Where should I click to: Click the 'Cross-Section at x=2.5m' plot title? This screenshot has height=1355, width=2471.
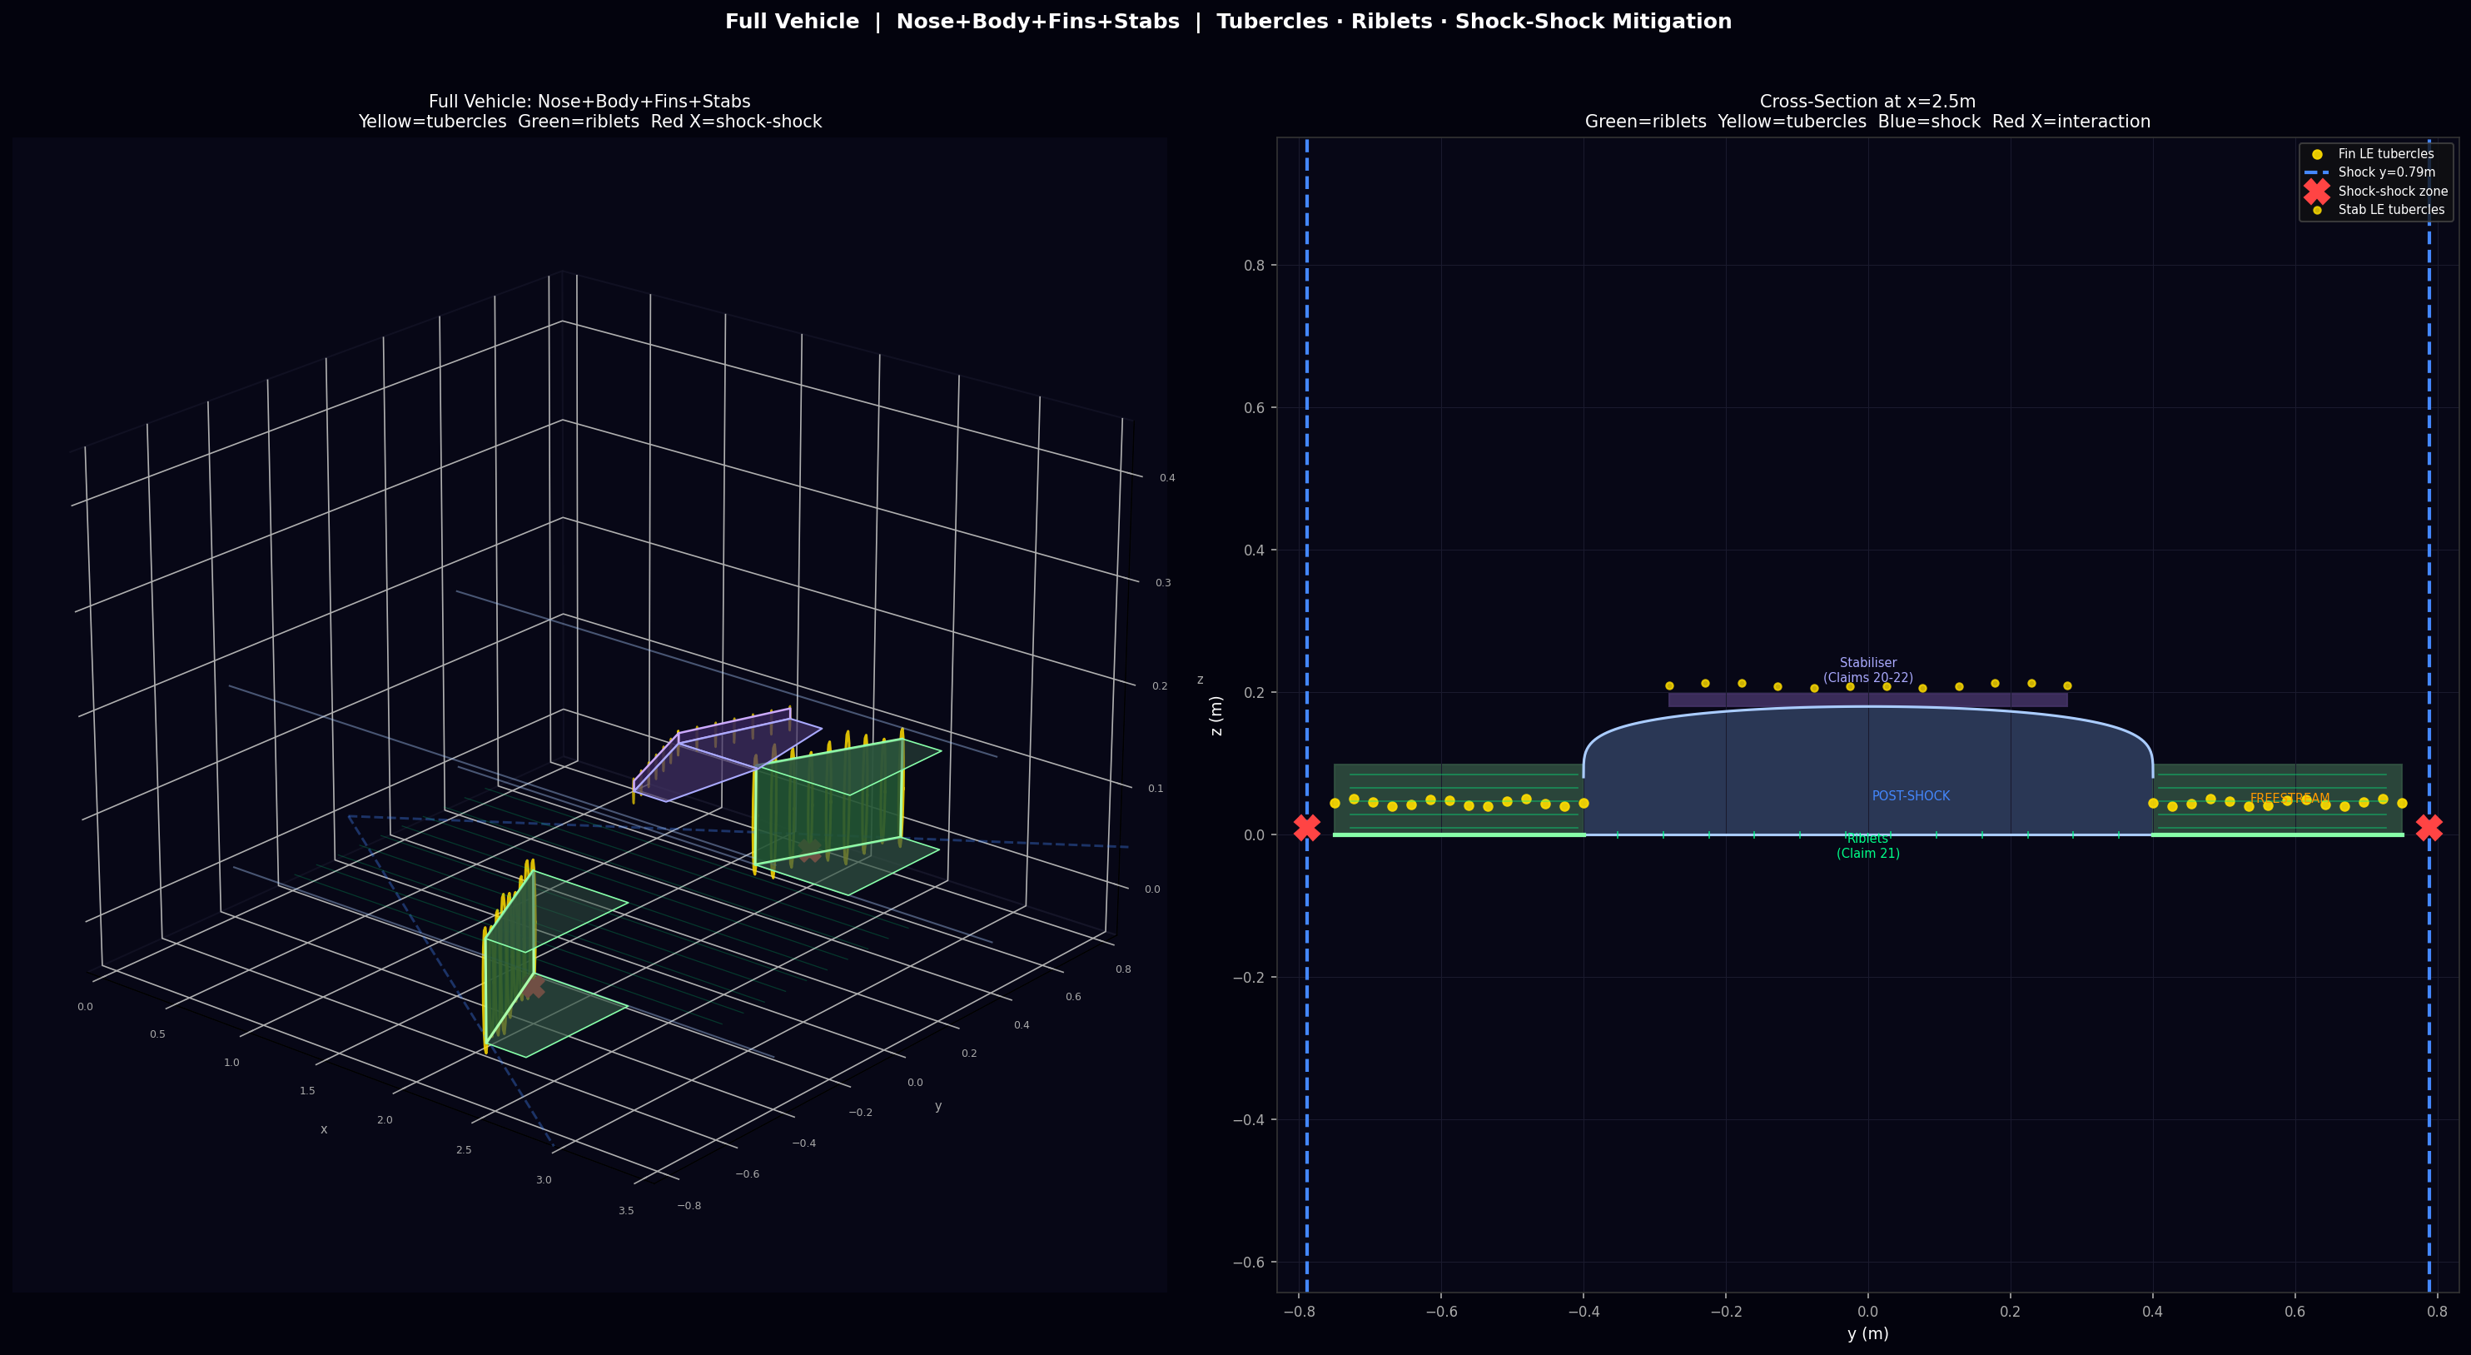coord(1867,101)
